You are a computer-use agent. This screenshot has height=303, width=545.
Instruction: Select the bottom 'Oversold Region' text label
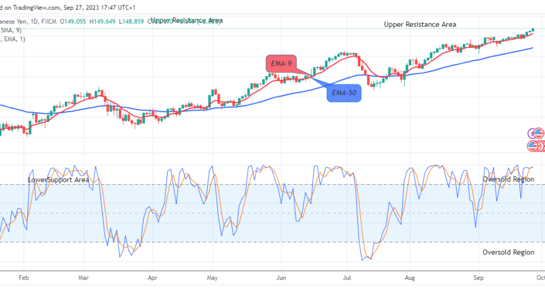508,252
